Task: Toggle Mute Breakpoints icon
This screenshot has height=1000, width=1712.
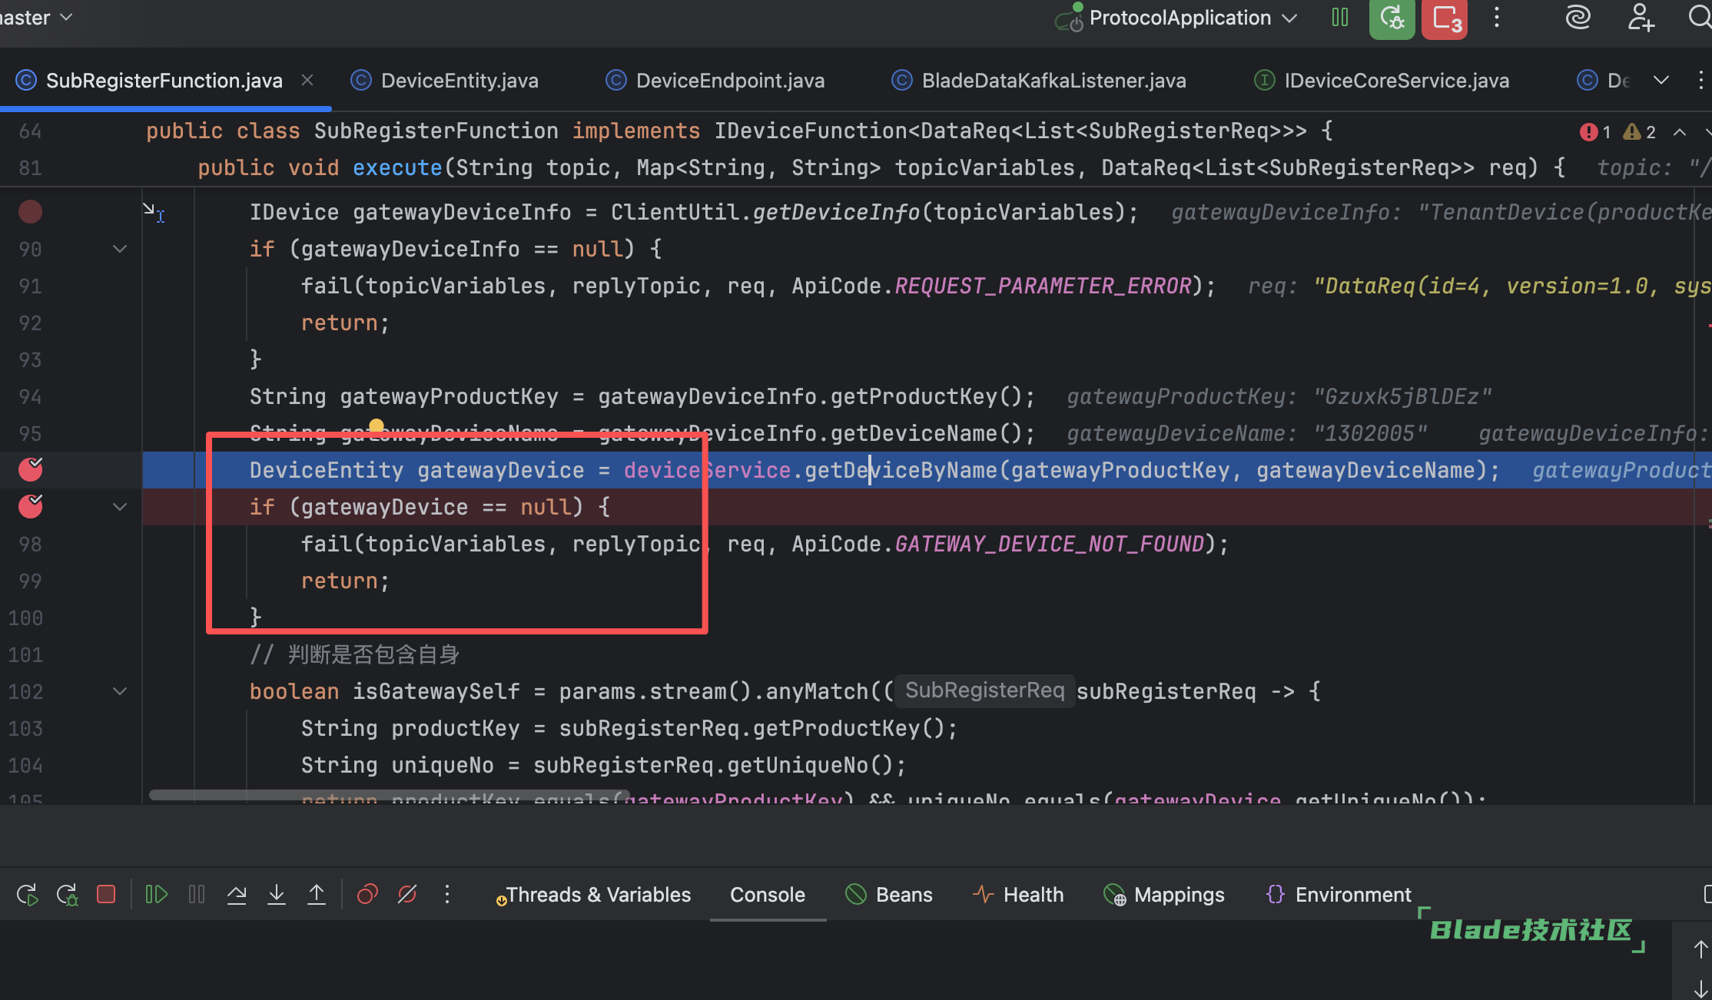Action: (407, 895)
